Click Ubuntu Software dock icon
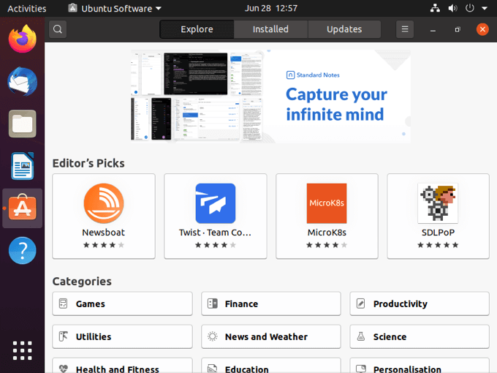 (x=23, y=208)
